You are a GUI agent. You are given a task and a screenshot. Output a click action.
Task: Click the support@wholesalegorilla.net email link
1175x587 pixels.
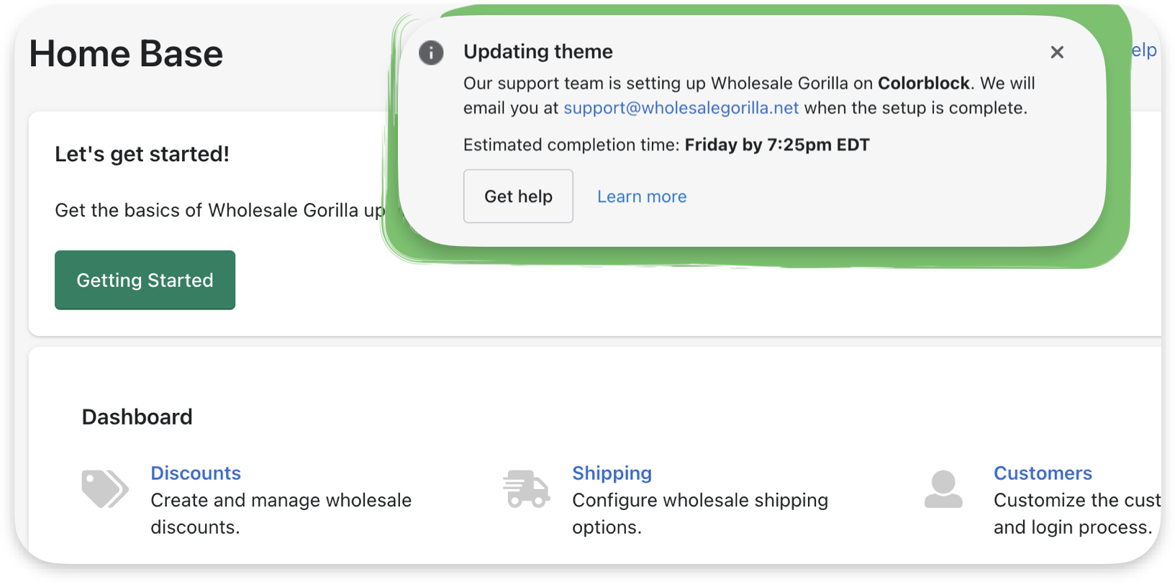[681, 108]
